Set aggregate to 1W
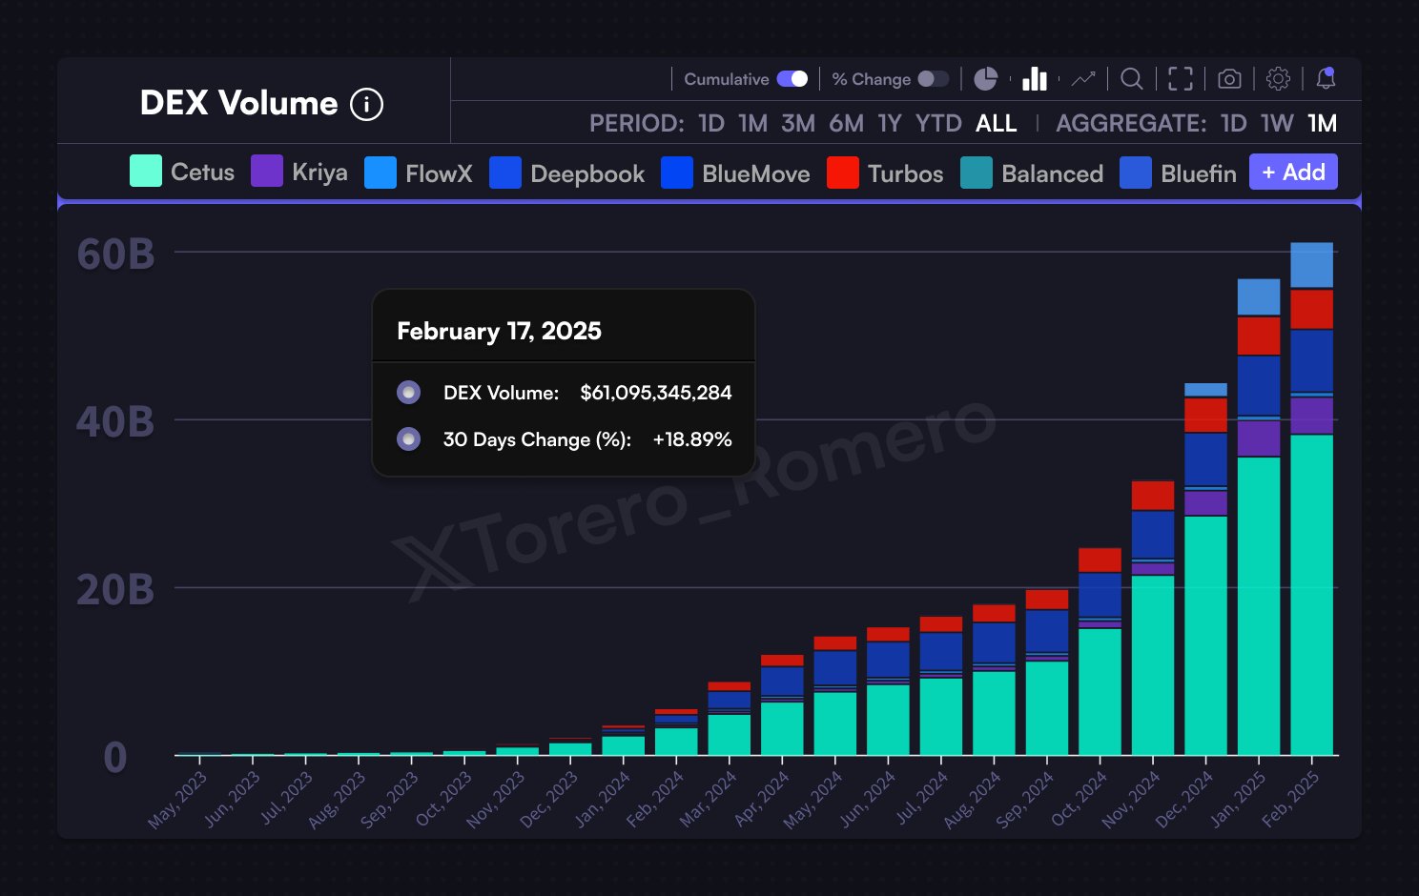Image resolution: width=1419 pixels, height=896 pixels. pos(1277,124)
